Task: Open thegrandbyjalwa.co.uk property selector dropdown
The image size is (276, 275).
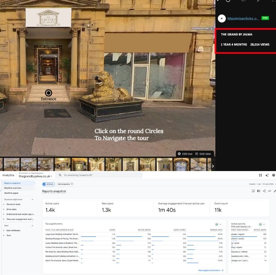Action: tap(36, 176)
